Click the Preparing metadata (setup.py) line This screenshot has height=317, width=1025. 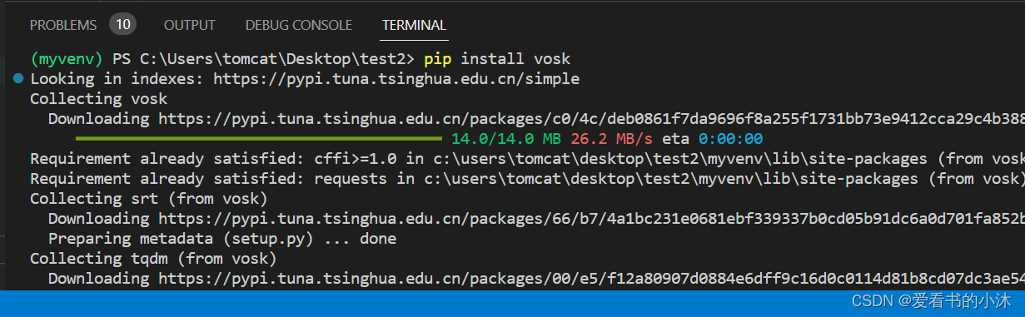click(x=222, y=239)
